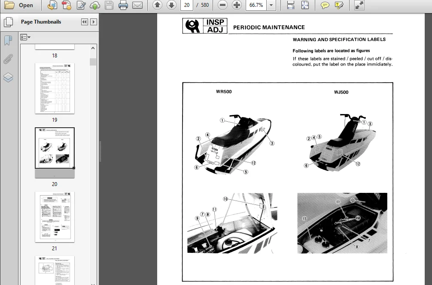This screenshot has height=285, width=432.
Task: Go to previous page arrow
Action: tap(157, 5)
